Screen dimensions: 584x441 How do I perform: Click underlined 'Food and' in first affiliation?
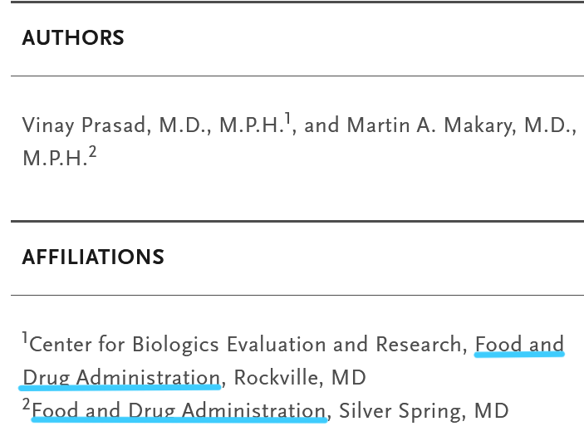pos(519,345)
